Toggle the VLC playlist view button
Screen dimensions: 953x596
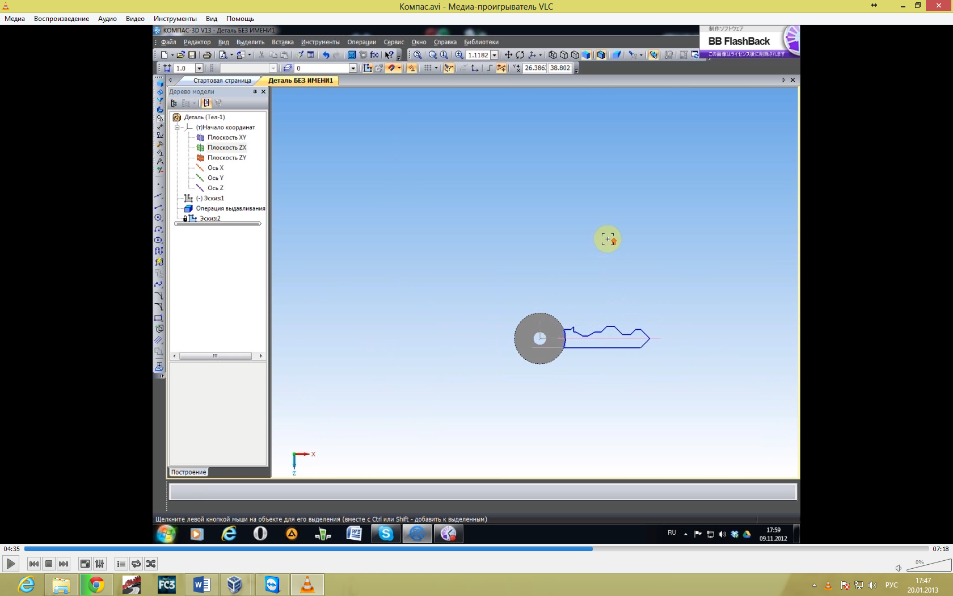121,564
